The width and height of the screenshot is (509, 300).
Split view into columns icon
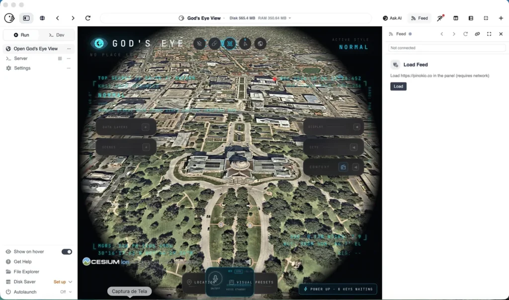point(456,18)
